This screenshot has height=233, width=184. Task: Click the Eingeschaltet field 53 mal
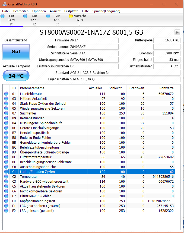(167, 60)
